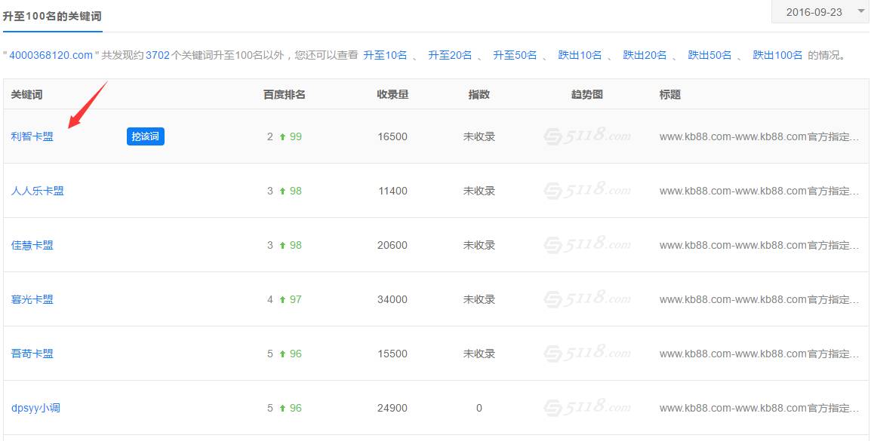Screen dimensions: 871x441
Task: Click the green up arrow next to dpsyy小调
Action: 282,408
